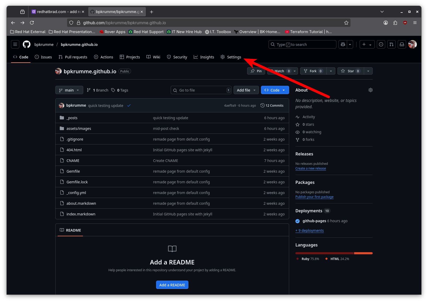This screenshot has width=428, height=302.
Task: Open the Copilot chat icon
Action: point(343,45)
